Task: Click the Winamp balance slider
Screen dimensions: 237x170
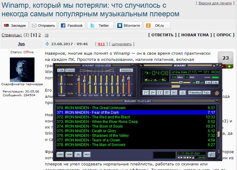Action: click(x=198, y=82)
